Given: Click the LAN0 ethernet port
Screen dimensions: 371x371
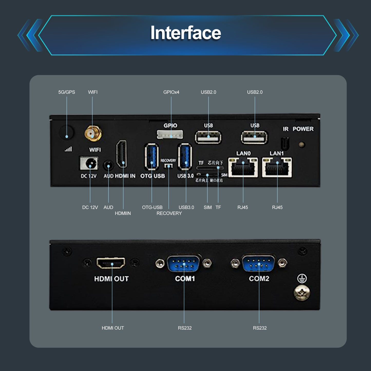Looking at the screenshot, I should pos(243,167).
